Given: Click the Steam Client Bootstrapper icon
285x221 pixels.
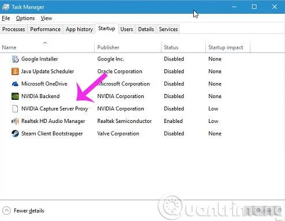Looking at the screenshot, I should coord(15,133).
